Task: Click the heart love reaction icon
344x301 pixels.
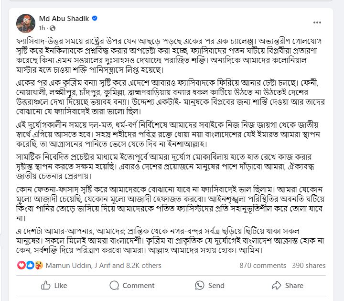Action: 21,266
